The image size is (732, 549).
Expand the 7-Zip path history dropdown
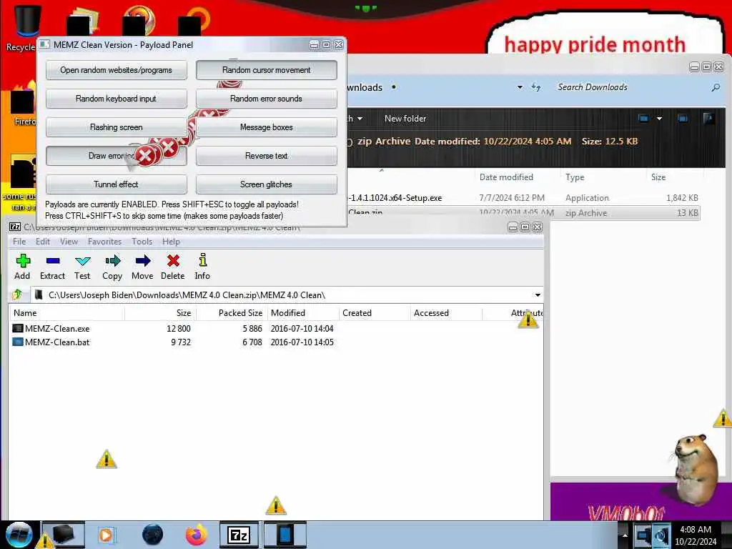pos(538,295)
